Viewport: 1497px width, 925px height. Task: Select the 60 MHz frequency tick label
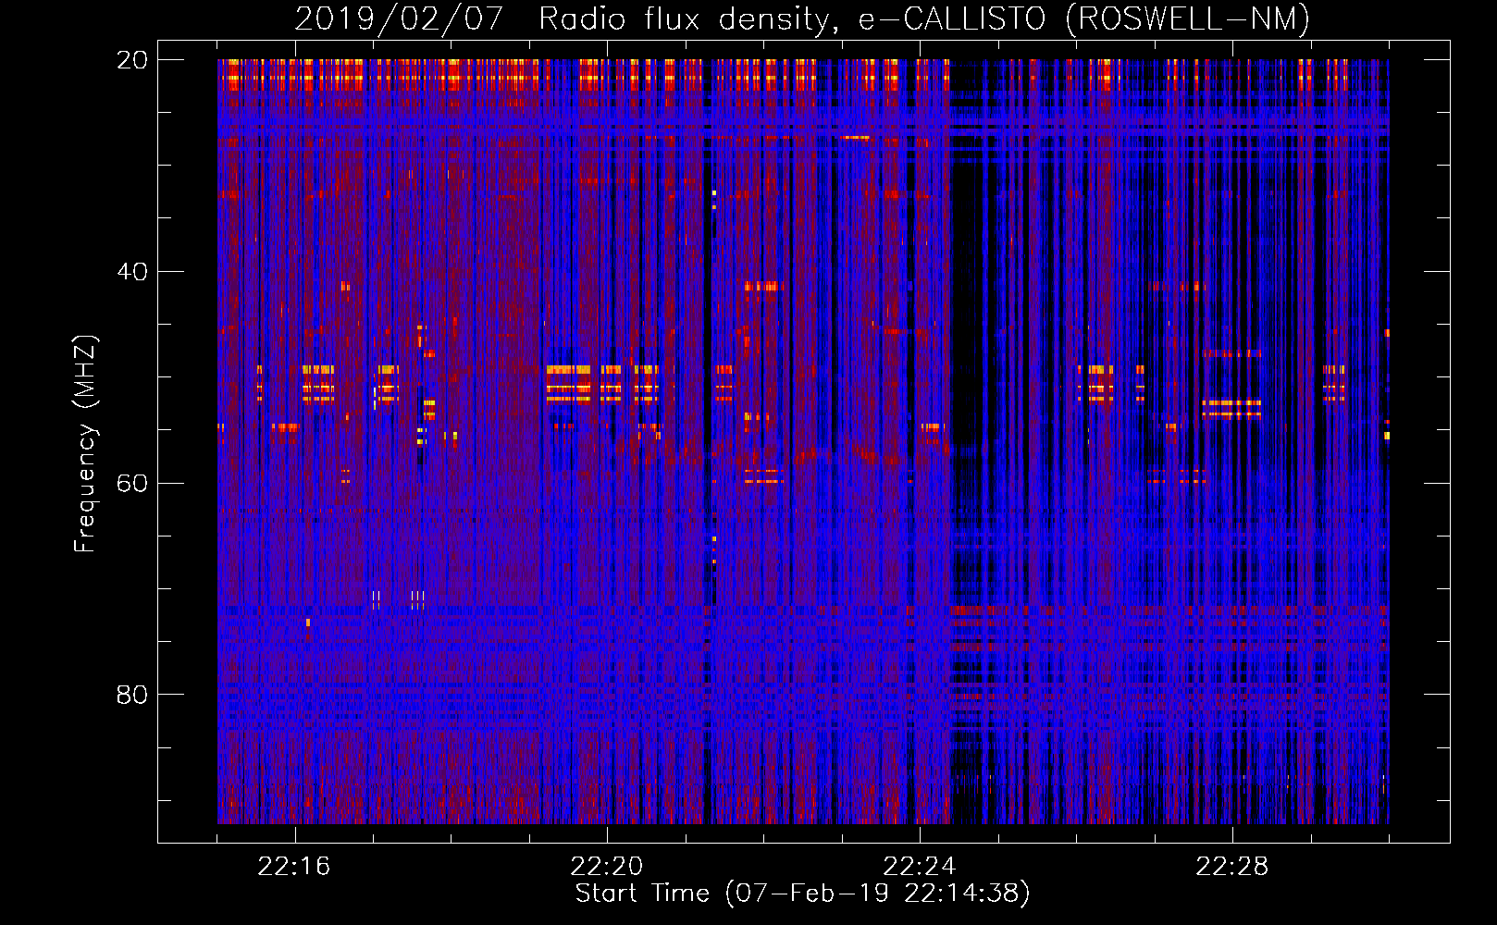[x=132, y=483]
